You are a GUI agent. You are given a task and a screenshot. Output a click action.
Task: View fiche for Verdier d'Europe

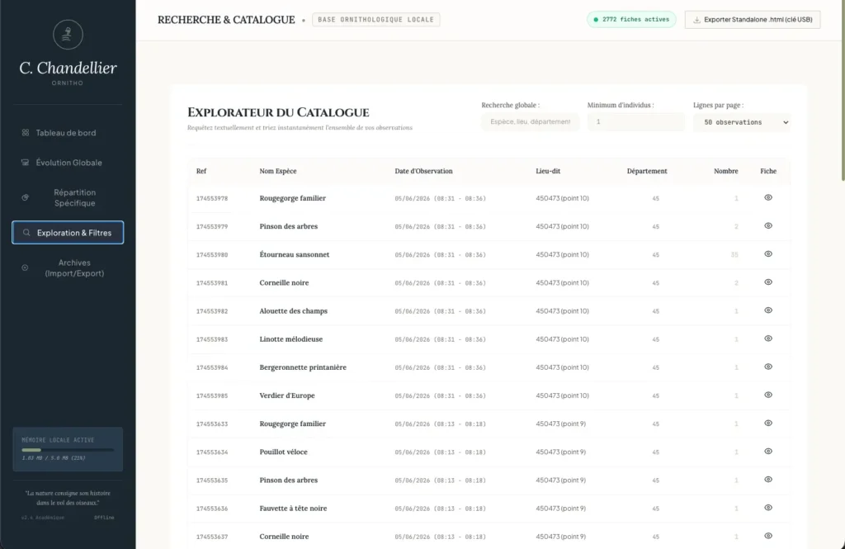click(x=768, y=395)
